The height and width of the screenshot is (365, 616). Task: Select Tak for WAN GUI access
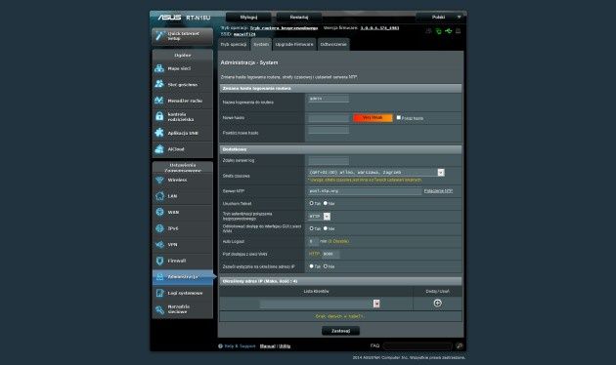pyautogui.click(x=312, y=228)
